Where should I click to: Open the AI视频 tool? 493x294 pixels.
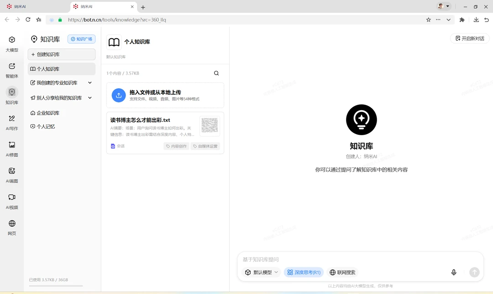click(x=12, y=201)
